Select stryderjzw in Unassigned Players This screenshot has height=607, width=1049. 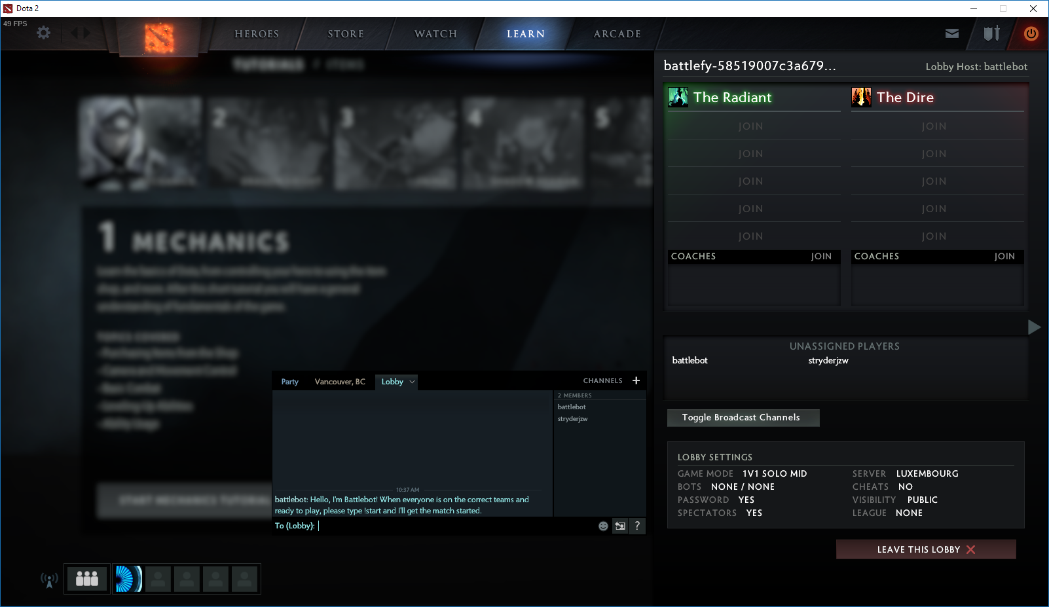pyautogui.click(x=828, y=361)
